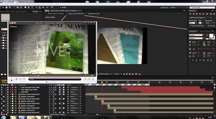The image size is (216, 119).
Task: Jump to last frame in Preview panel
Action: point(203,14)
